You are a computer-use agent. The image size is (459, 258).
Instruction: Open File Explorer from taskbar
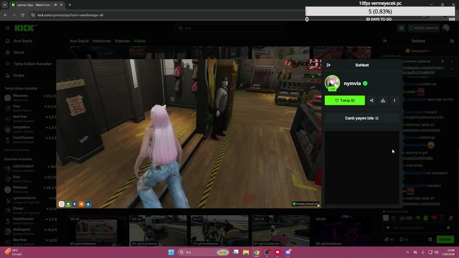pos(246,252)
